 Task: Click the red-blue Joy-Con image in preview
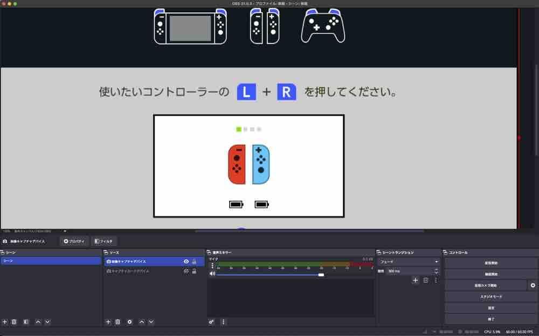[249, 164]
